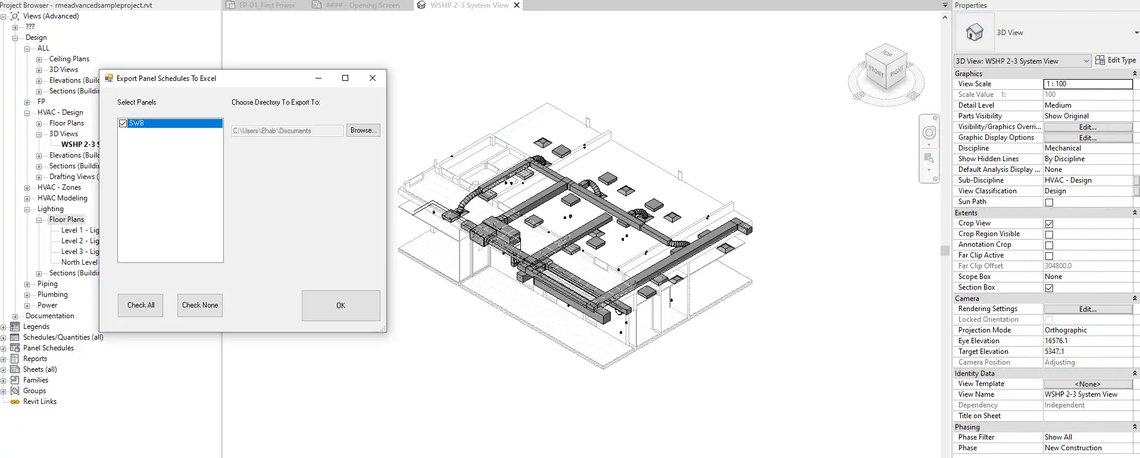This screenshot has height=458, width=1140.
Task: Close the WSHP 2-3 System View tab
Action: [x=517, y=5]
